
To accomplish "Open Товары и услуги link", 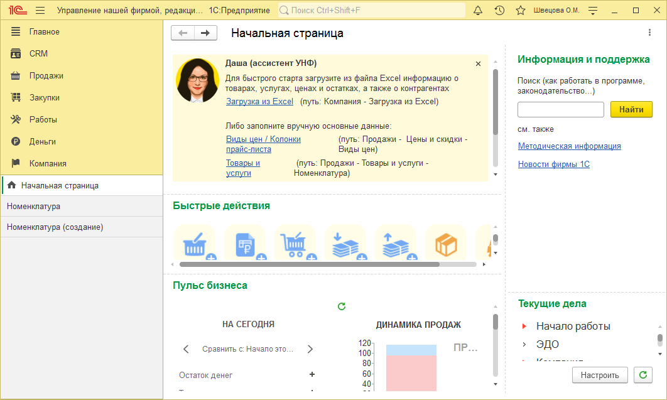I will pyautogui.click(x=243, y=168).
